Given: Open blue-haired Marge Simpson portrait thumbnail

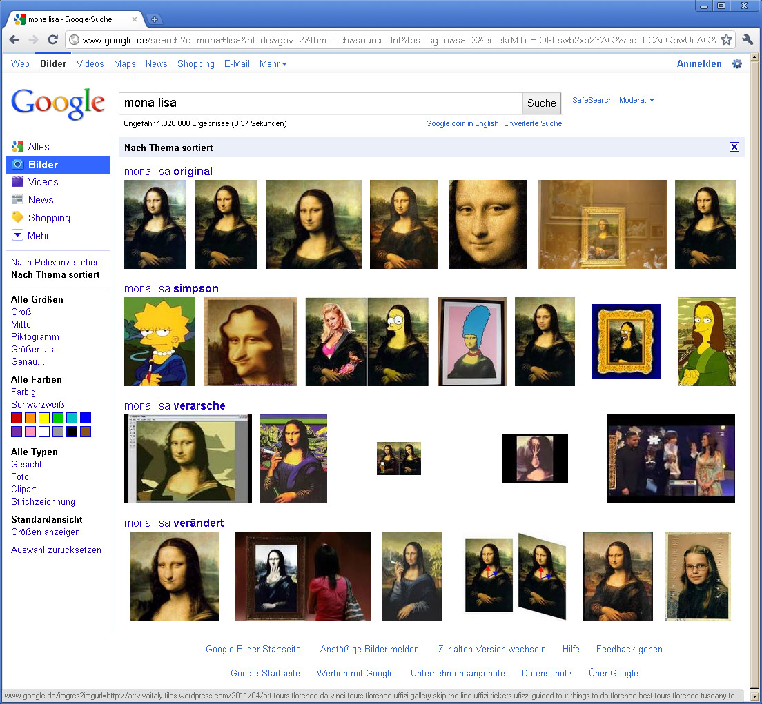Looking at the screenshot, I should 472,342.
